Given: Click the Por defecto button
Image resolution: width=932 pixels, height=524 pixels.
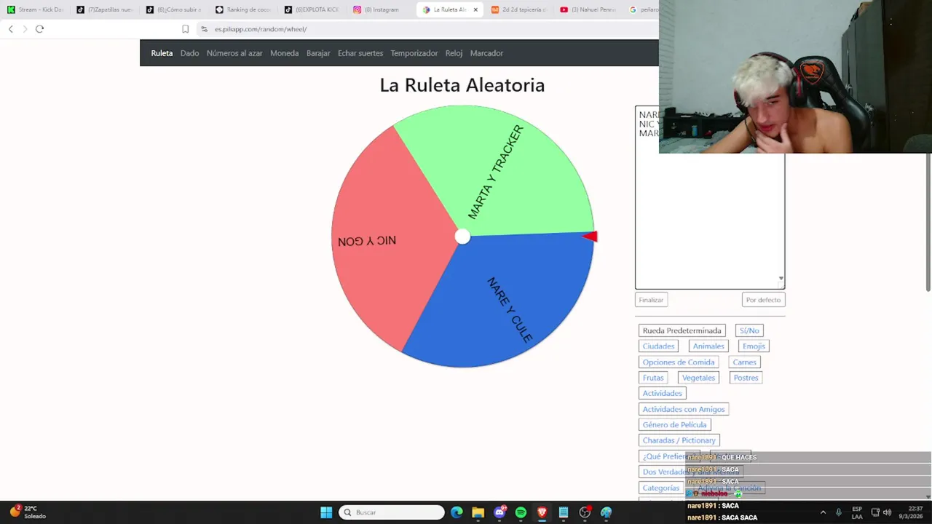Looking at the screenshot, I should click(x=763, y=300).
